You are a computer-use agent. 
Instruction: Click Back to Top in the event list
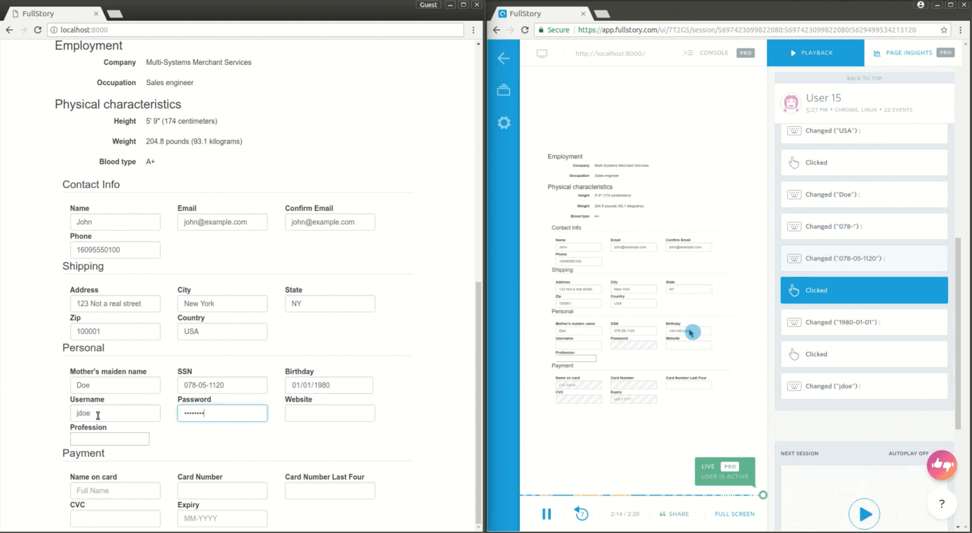coord(864,78)
